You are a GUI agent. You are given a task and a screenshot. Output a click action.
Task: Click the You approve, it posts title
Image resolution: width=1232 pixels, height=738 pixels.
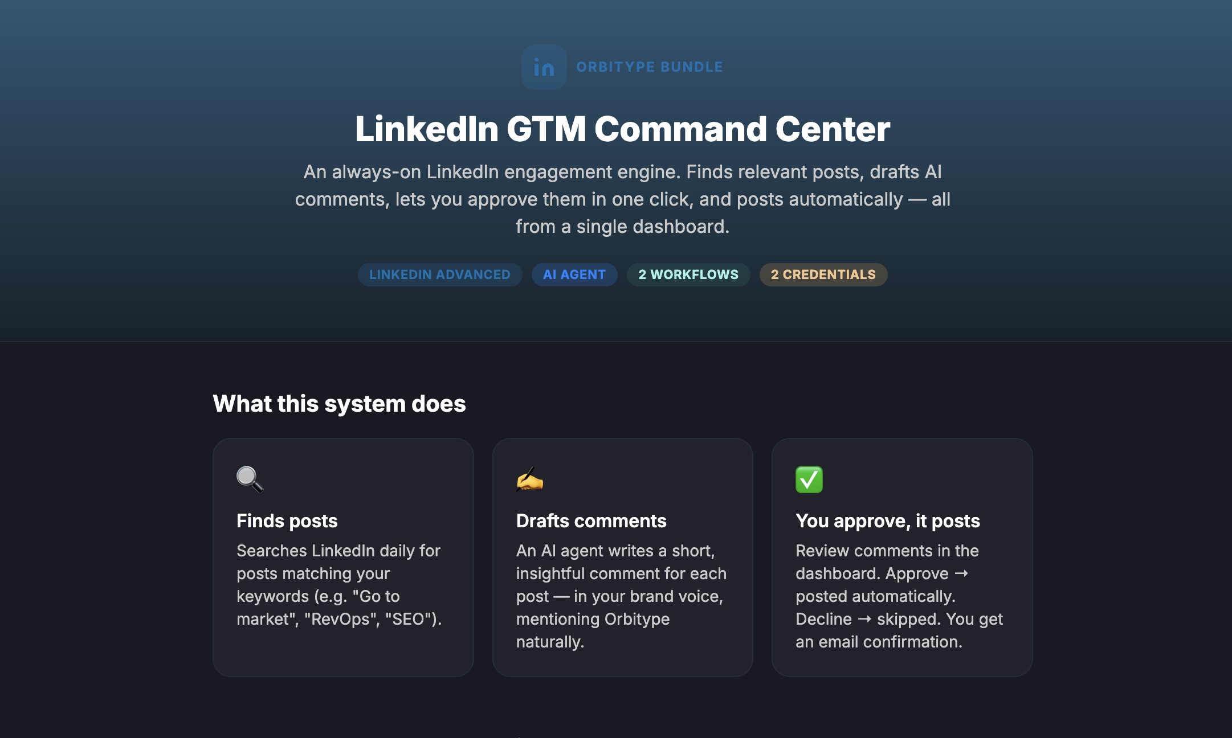tap(888, 520)
